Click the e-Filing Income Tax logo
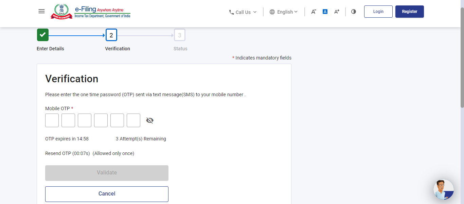The width and height of the screenshot is (464, 204). (90, 11)
